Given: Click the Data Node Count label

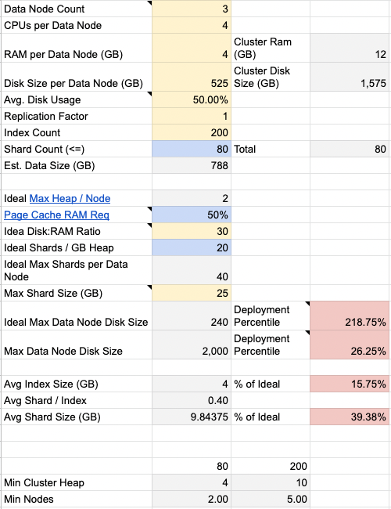Looking at the screenshot, I should [x=44, y=9].
